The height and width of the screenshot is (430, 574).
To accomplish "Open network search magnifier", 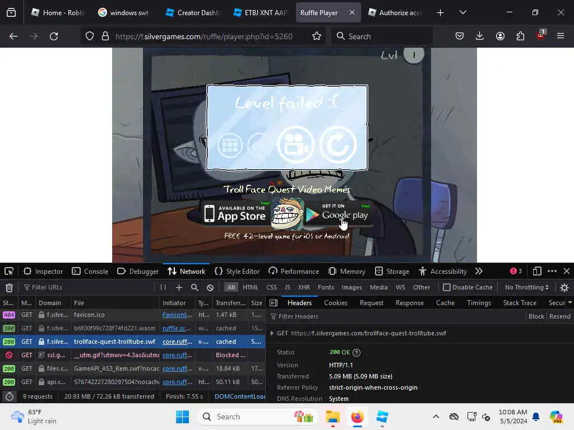I will click(195, 287).
